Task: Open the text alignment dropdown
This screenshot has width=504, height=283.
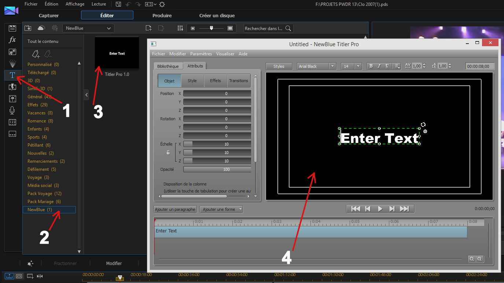Action: point(397,66)
